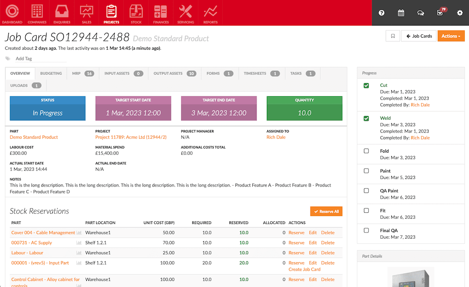Open the Reports section icon
The image size is (469, 287).
pyautogui.click(x=210, y=13)
